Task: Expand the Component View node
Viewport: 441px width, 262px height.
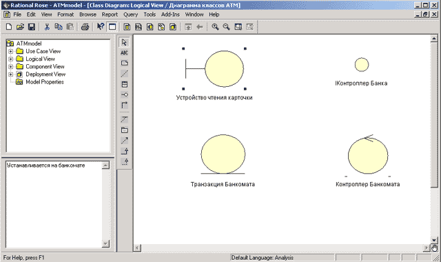Action: 11,67
